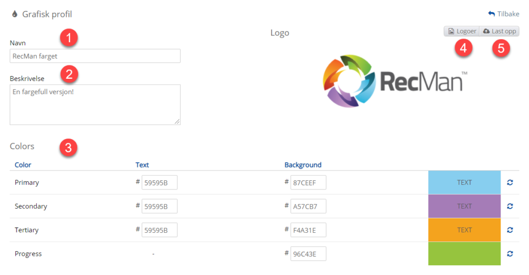
Task: Click the Secondary text color hex field
Action: coord(159,206)
